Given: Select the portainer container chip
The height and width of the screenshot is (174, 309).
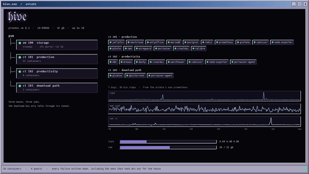Looking at the screenshot, I should 163,48.
